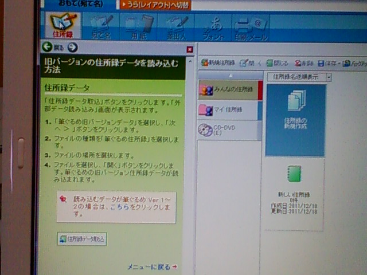367x275 pixels.
Task: Switch to うら(レイアウト)へ切替 tab
Action: 155,5
